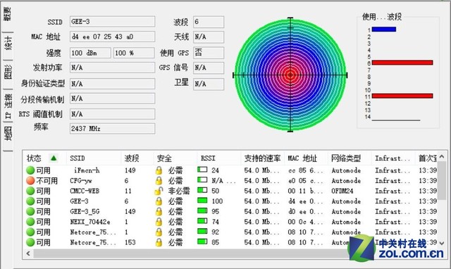
Task: Sort by the 网络类型 column header
Action: tap(350, 158)
